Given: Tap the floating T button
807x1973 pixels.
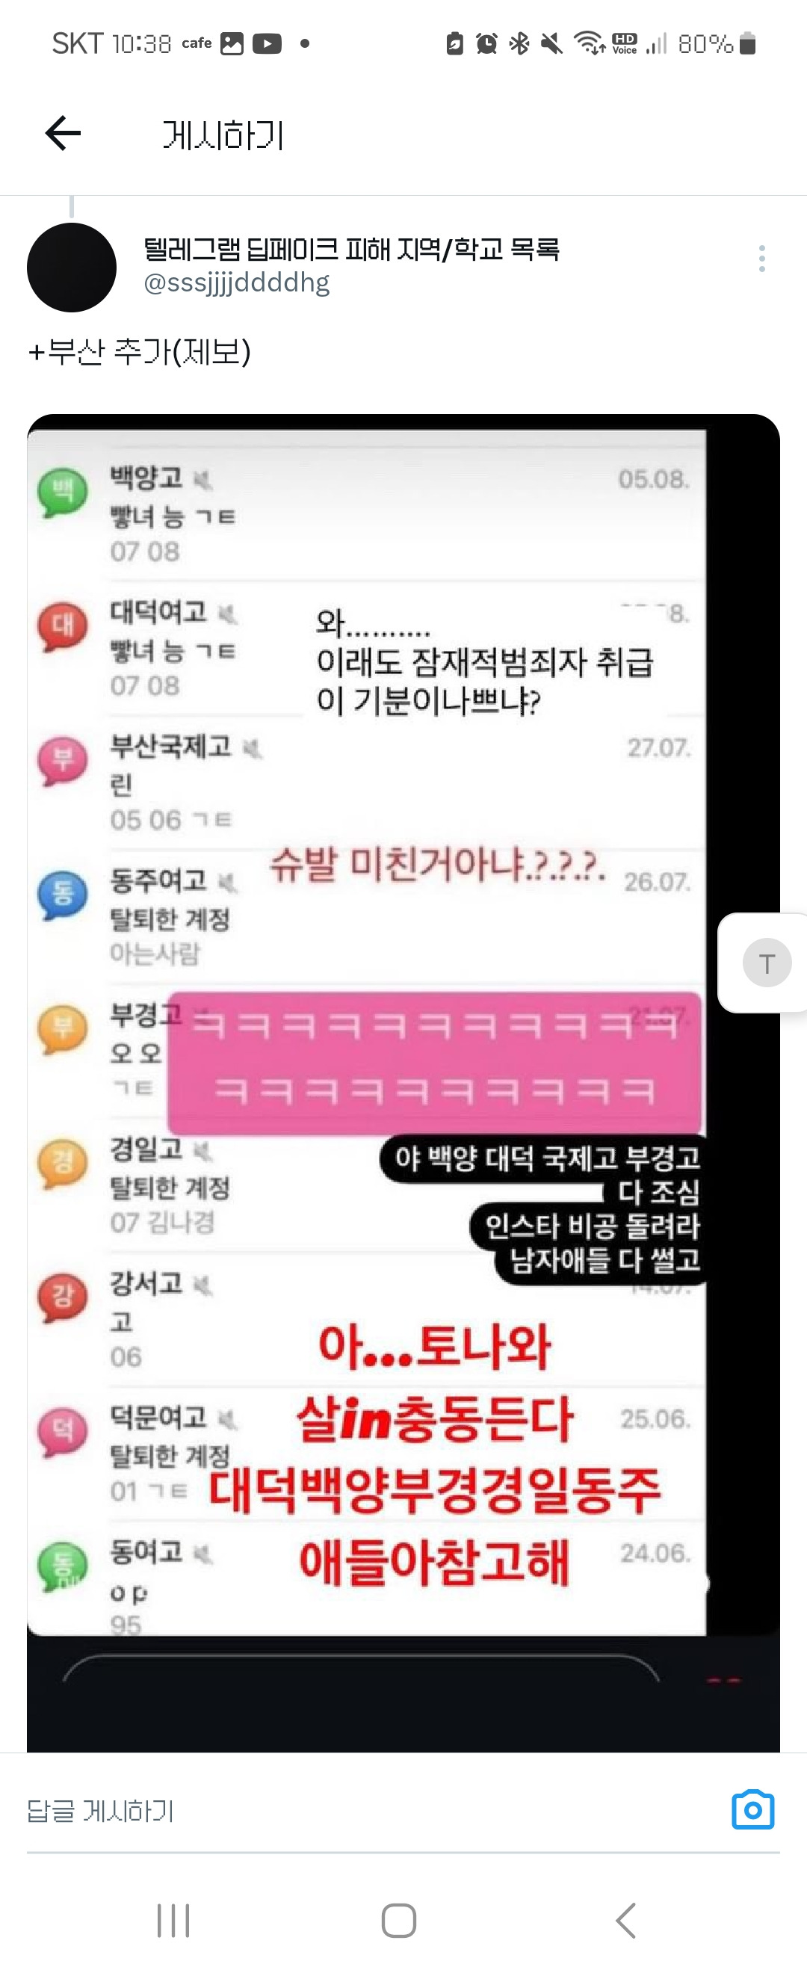Looking at the screenshot, I should 766,963.
